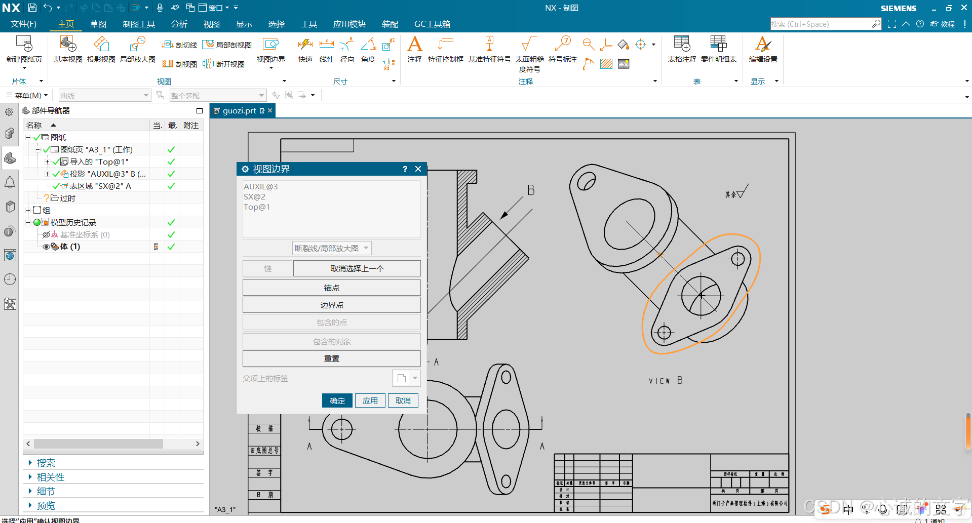Open the 父项上的标签 dropdown arrow
Viewport: 972px width, 523px height.
415,378
